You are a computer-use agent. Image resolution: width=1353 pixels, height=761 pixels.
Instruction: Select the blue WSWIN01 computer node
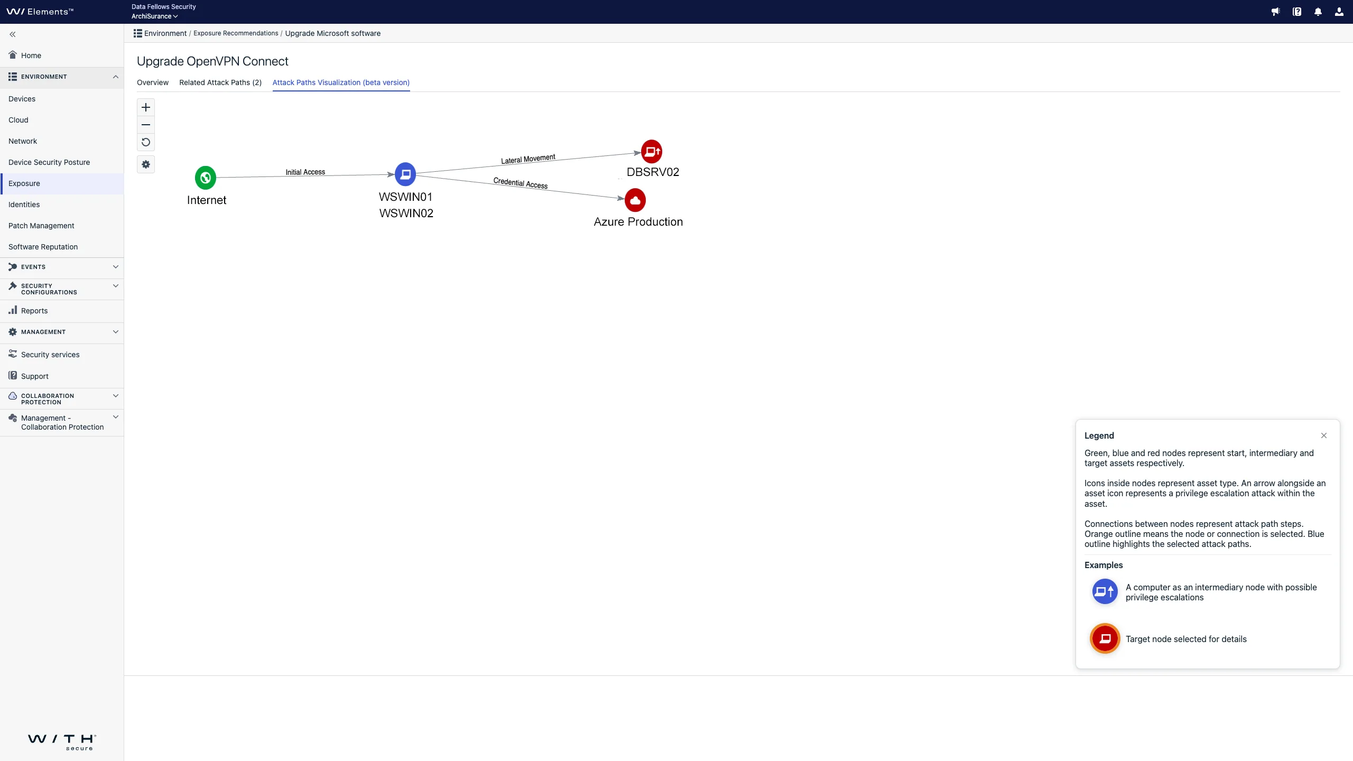click(405, 174)
